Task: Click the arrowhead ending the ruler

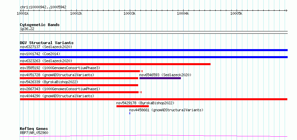Action: coord(286,10)
